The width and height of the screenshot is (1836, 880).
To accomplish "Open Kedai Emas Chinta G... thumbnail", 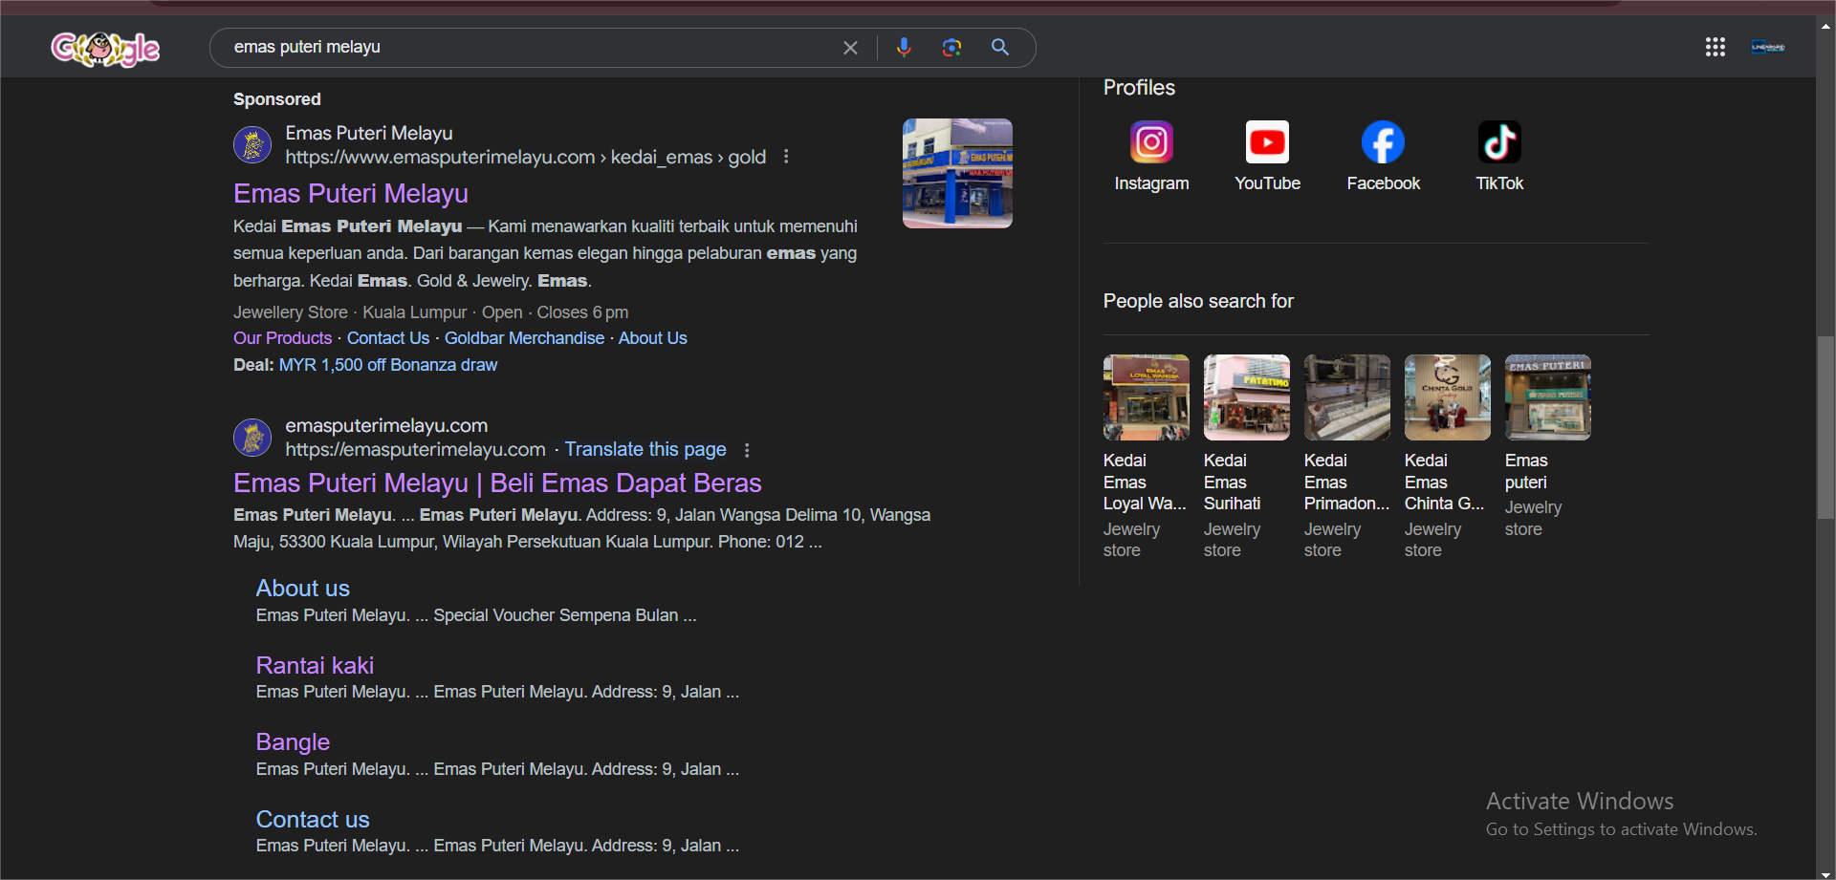I will tap(1448, 397).
